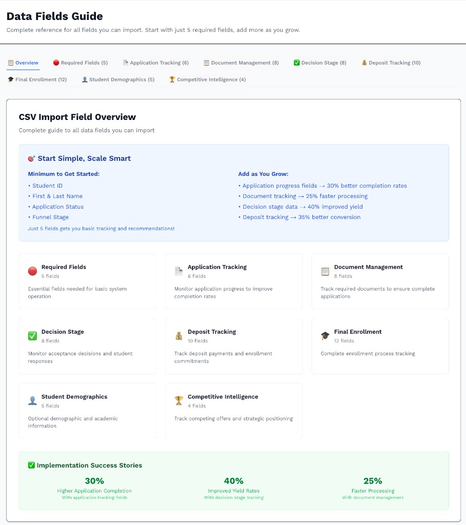466x525 pixels.
Task: Click 'Document tracking → 25% faster processing' line
Action: pos(303,196)
